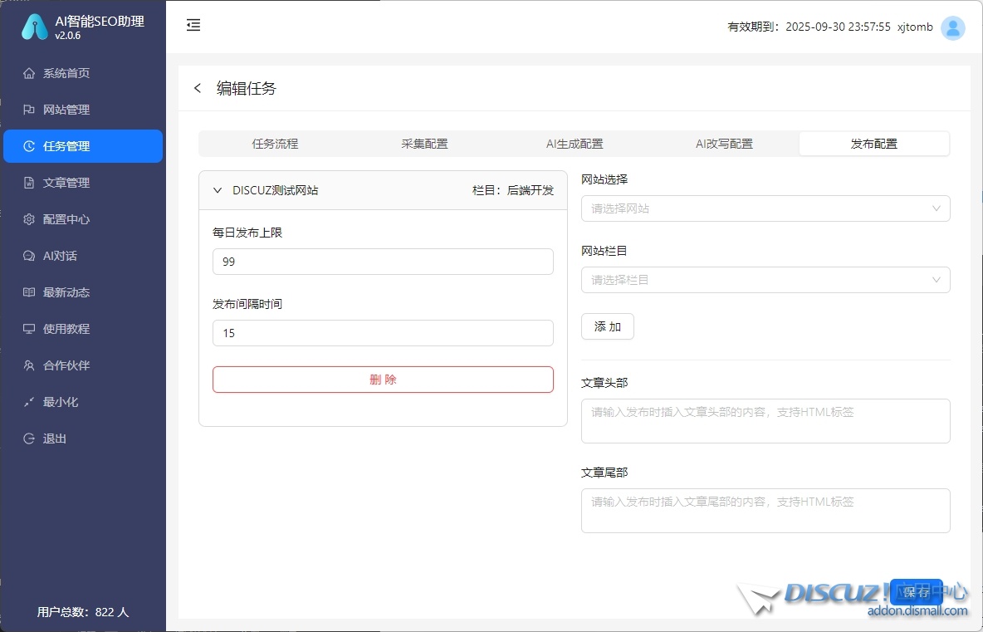Collapse the DISCUZ测试网站 panel chevron
The image size is (983, 632).
click(x=218, y=190)
